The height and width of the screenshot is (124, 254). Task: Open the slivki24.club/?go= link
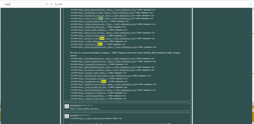coord(105,76)
